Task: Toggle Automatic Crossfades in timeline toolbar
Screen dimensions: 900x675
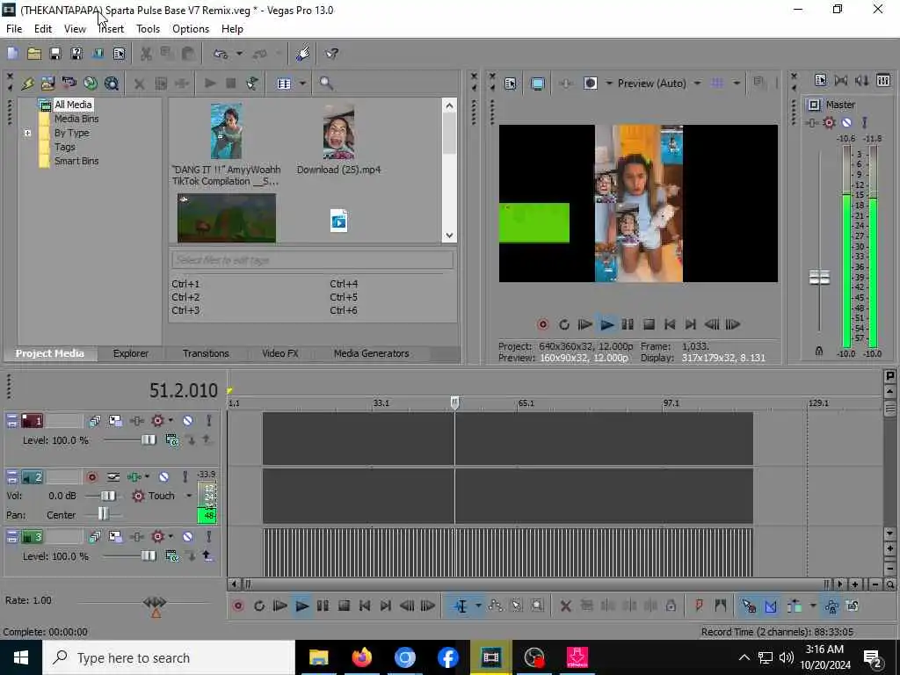Action: point(770,606)
